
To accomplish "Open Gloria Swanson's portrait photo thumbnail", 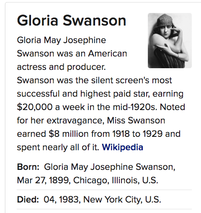I will tap(170, 41).
